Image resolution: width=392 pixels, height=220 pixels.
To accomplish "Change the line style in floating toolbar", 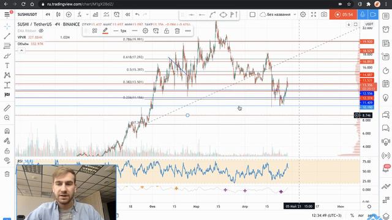I will coord(135,31).
